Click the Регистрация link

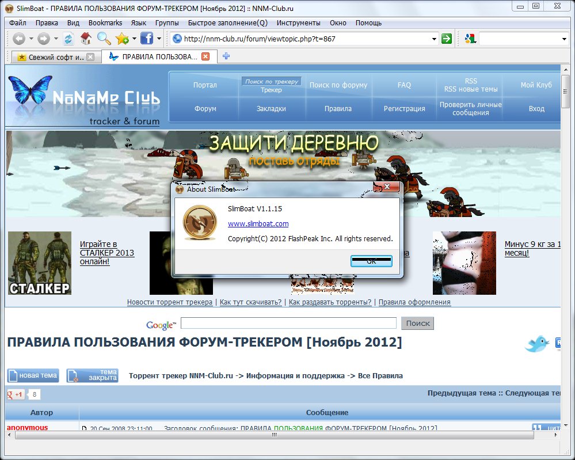click(x=404, y=109)
